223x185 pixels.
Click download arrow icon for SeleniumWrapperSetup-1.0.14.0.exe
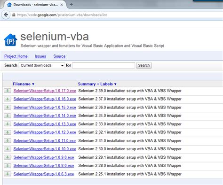pyautogui.click(x=8, y=116)
